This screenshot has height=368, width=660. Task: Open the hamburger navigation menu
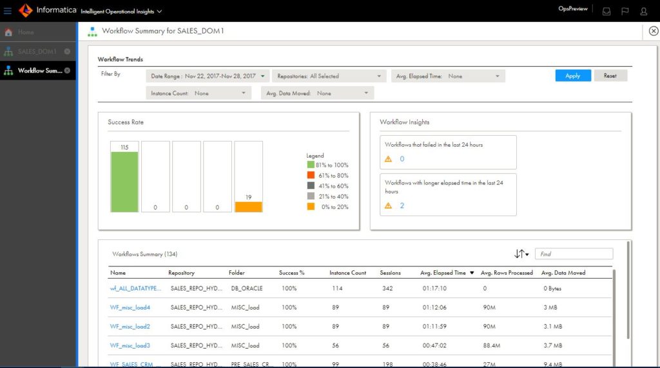pos(8,11)
